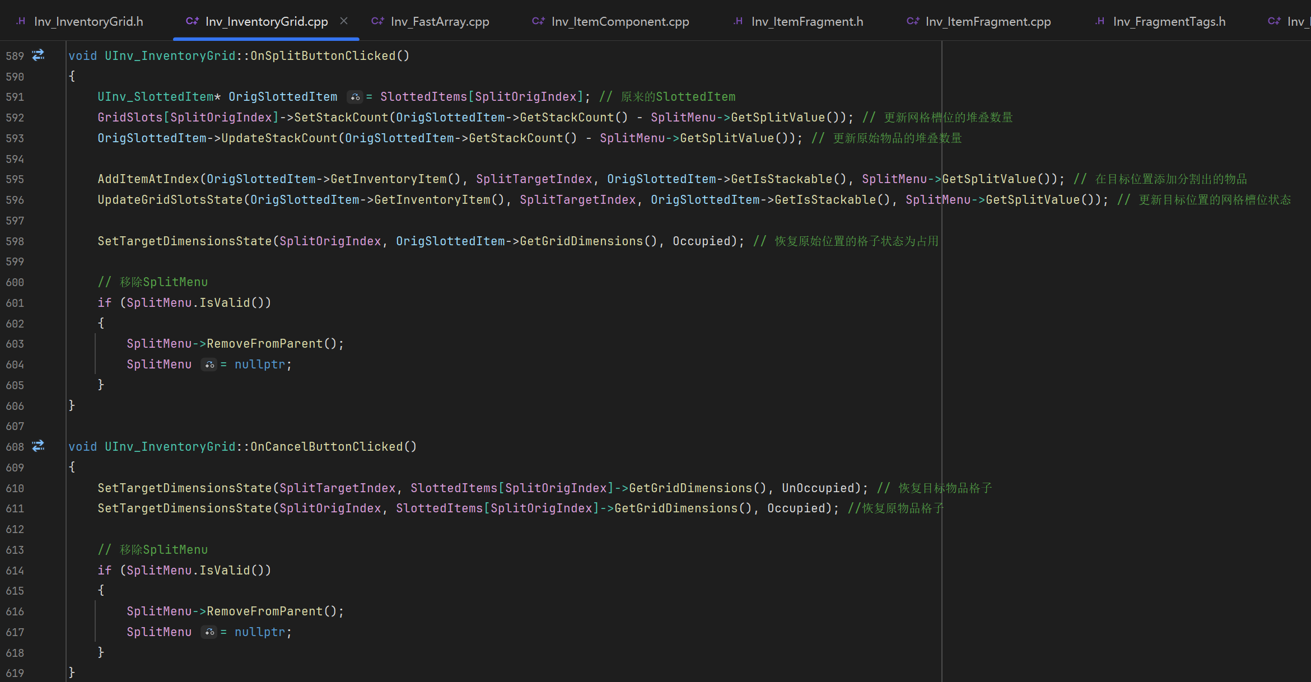Click the override gutter icon at line 608
Image resolution: width=1311 pixels, height=682 pixels.
[38, 446]
